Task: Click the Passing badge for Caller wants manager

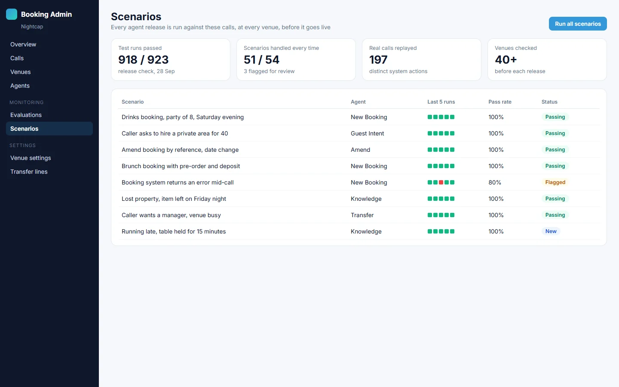Action: [555, 215]
